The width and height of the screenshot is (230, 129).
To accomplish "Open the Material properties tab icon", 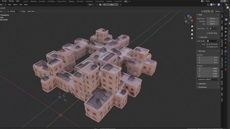I will pos(226,69).
